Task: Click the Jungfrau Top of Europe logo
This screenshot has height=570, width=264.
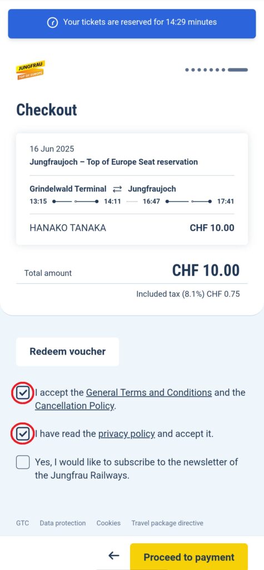Action: coord(31,70)
